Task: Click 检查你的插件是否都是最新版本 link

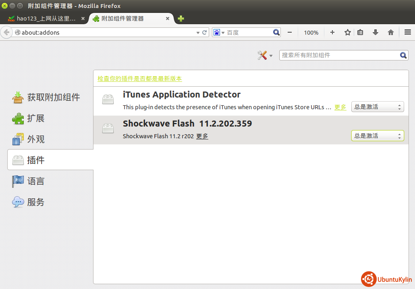Action: (x=139, y=79)
